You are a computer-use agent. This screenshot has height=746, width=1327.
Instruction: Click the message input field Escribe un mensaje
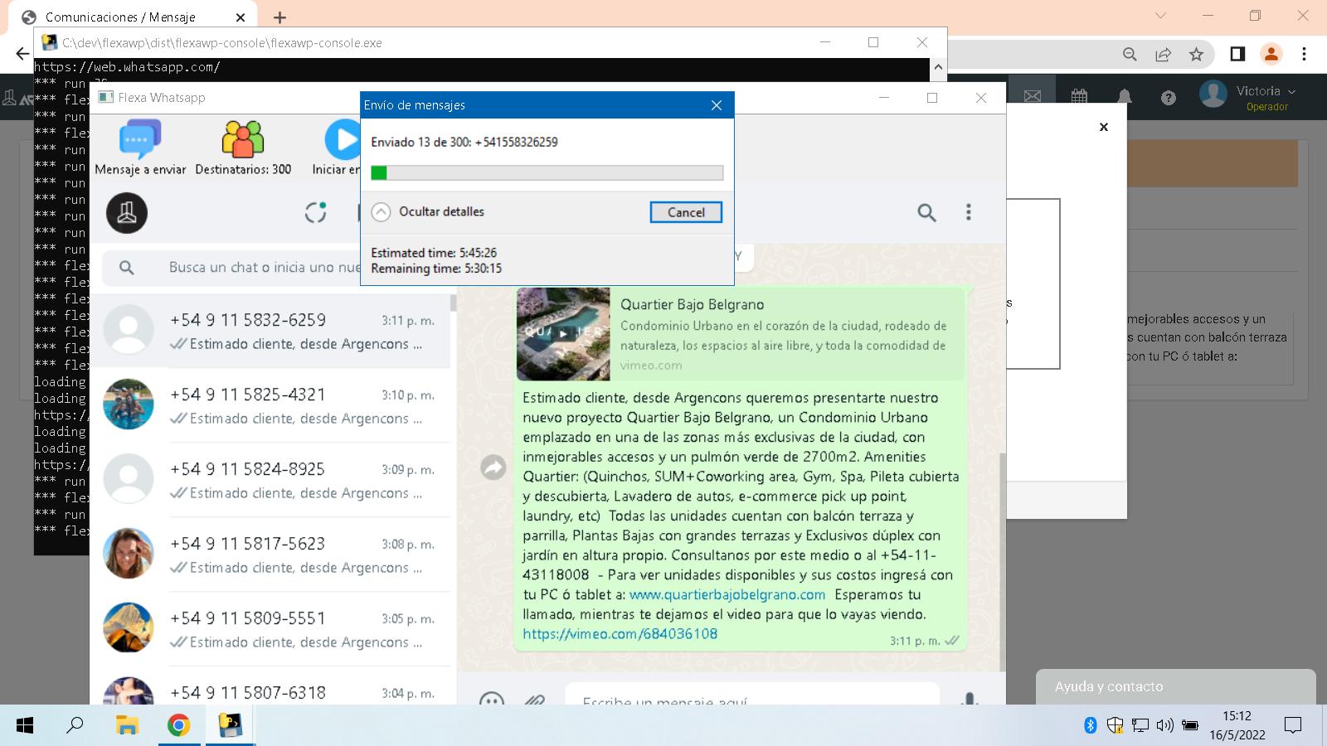click(x=752, y=695)
